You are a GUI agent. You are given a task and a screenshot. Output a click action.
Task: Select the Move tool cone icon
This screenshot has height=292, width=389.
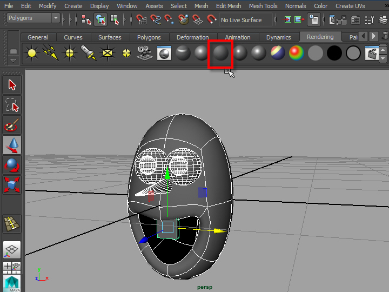click(x=12, y=145)
